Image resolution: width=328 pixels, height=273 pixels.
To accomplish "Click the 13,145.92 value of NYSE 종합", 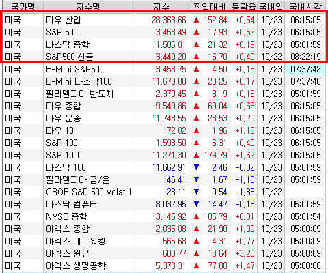I will pos(169,216).
